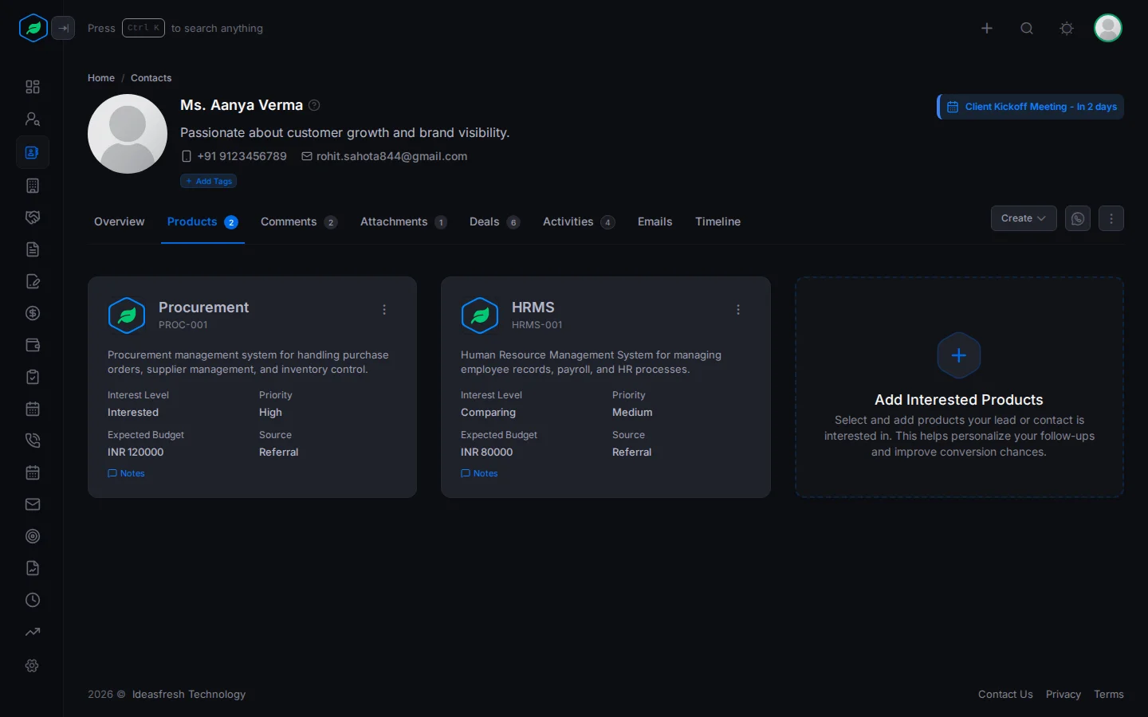Click the help icon beside Ms. Aanya Verma
The width and height of the screenshot is (1148, 717).
point(314,105)
